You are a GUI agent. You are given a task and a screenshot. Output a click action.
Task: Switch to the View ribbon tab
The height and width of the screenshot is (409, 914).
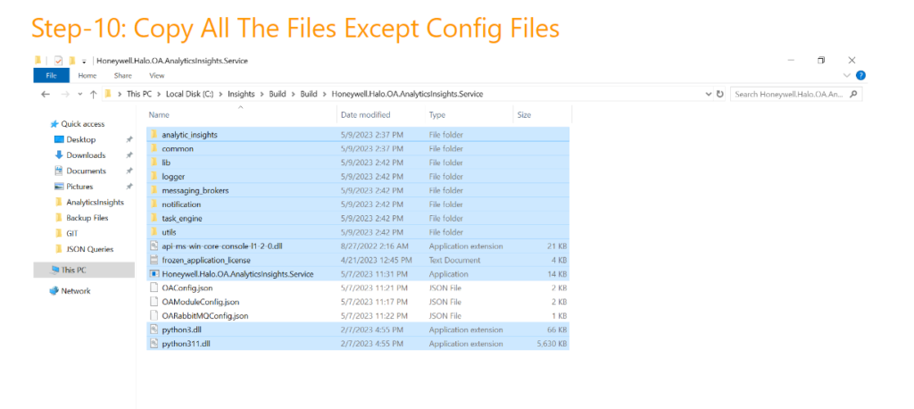[156, 76]
